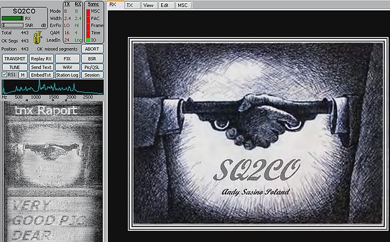This screenshot has height=242, width=390.
Task: Click the TUNE button
Action: click(15, 67)
